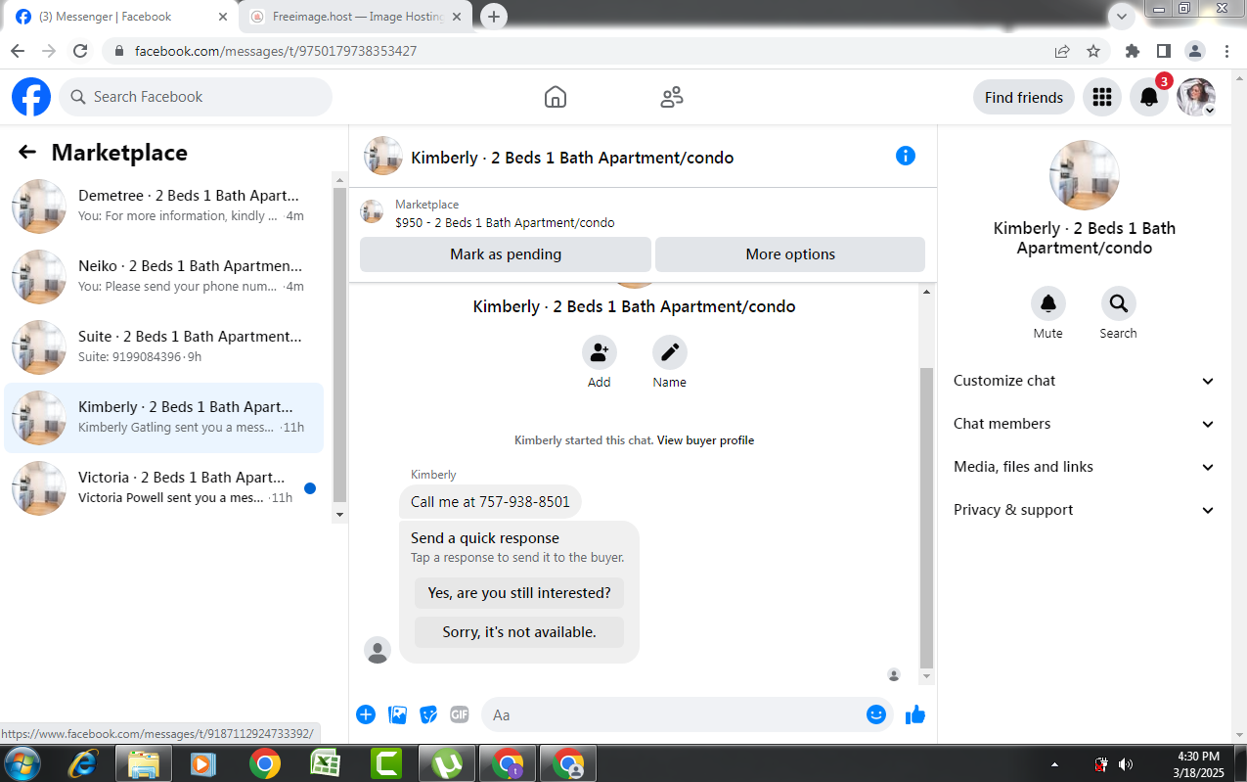Expand the Privacy & support section
The height and width of the screenshot is (782, 1247).
coord(1084,510)
